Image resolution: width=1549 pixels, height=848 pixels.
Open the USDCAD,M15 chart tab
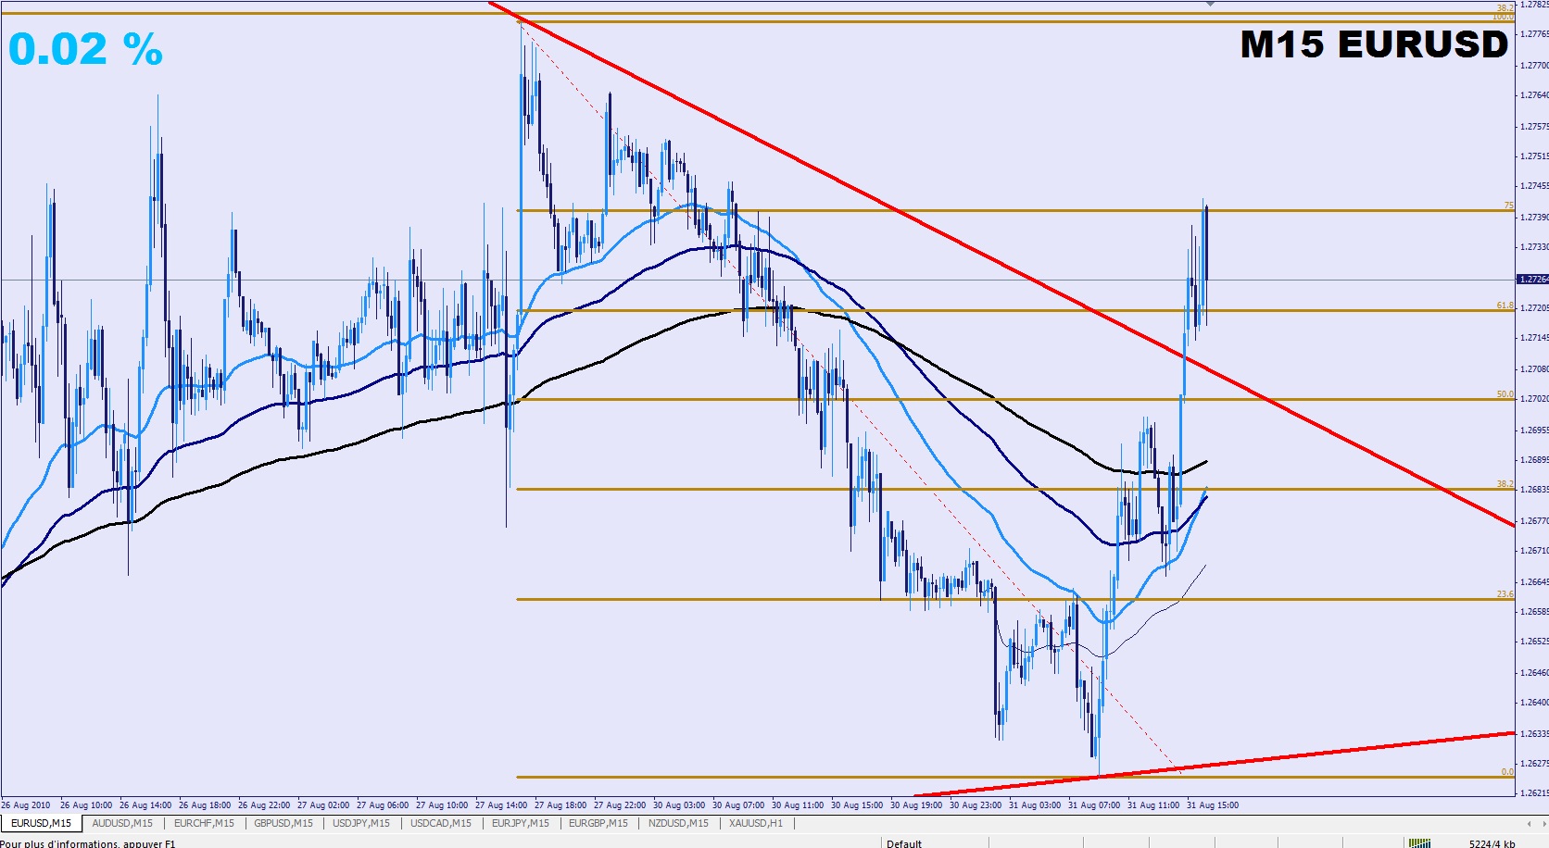[441, 823]
